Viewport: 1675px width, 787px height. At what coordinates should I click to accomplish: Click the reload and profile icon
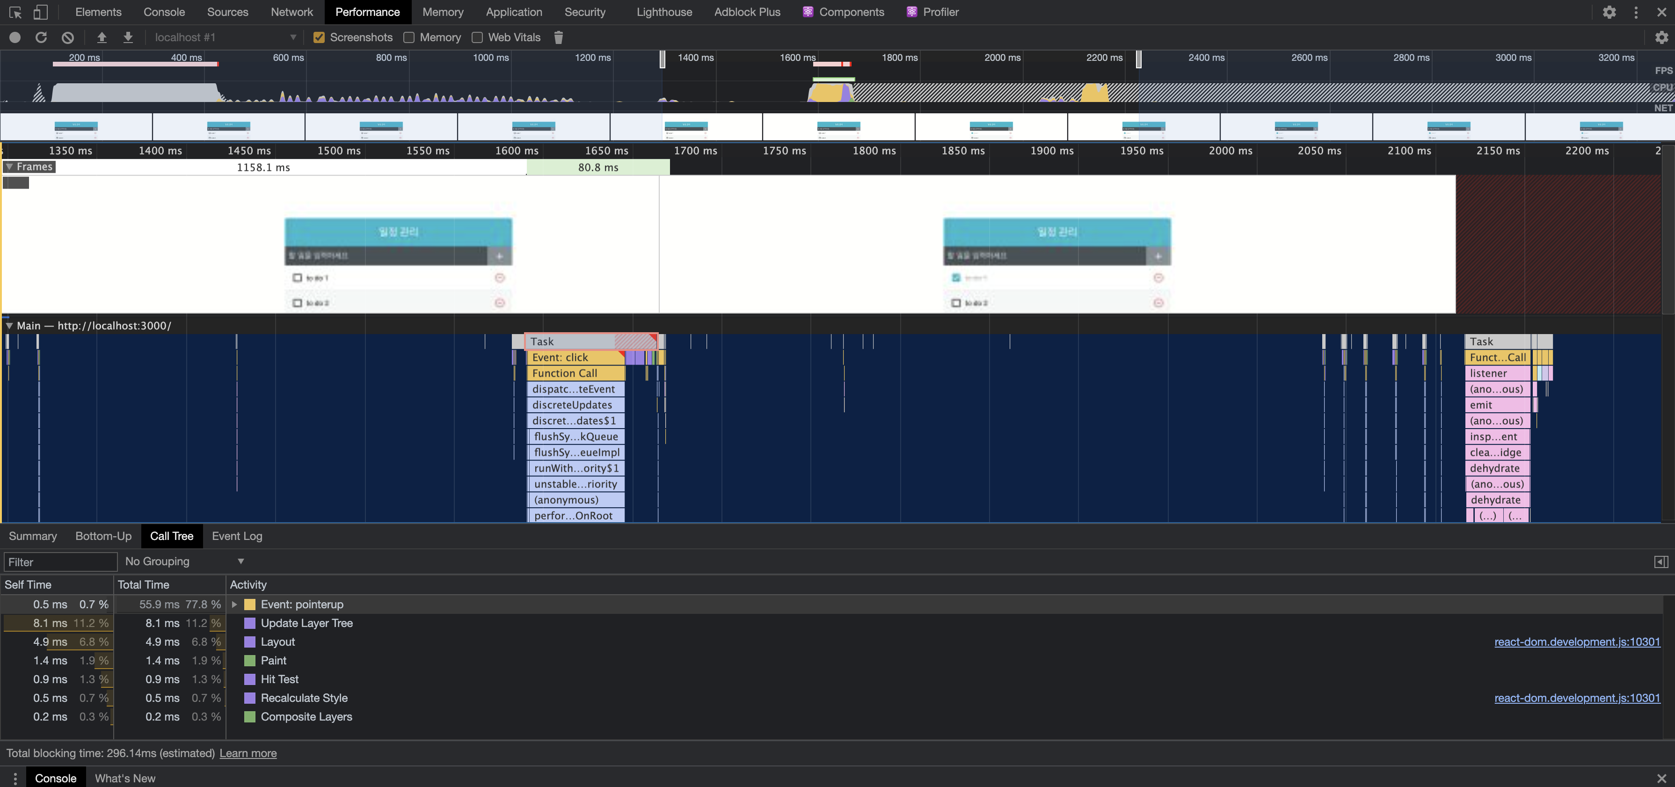[41, 38]
